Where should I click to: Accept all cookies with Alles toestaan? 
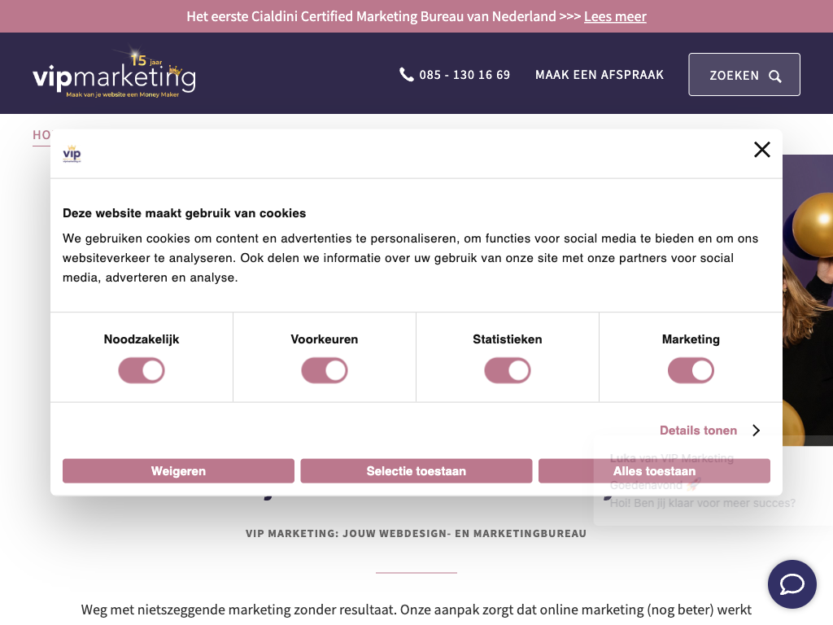654,471
